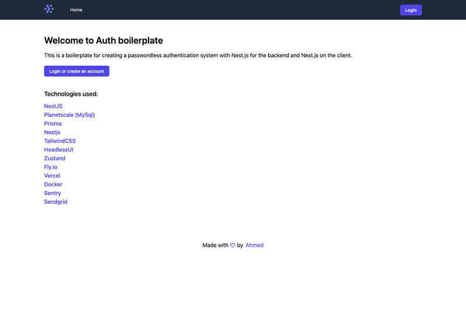
Task: Open the NestJS link
Action: pyautogui.click(x=53, y=106)
